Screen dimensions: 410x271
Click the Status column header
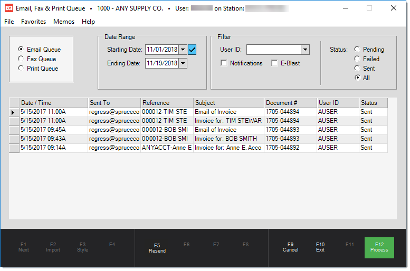click(374, 103)
